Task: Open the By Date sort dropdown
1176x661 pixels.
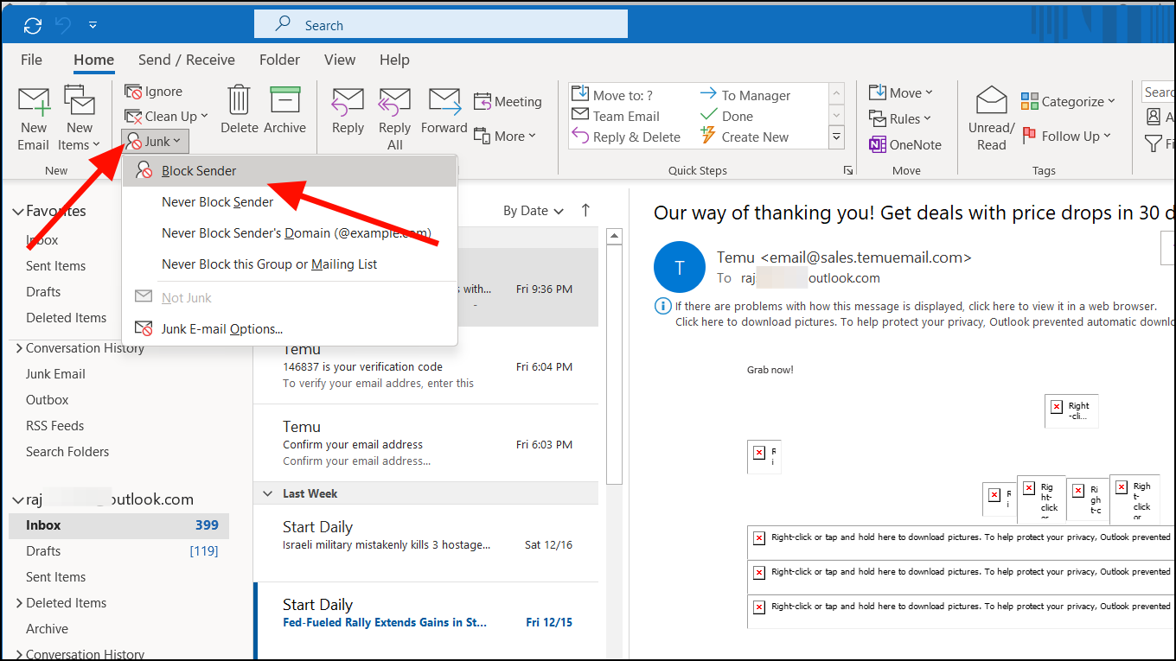Action: pos(533,210)
